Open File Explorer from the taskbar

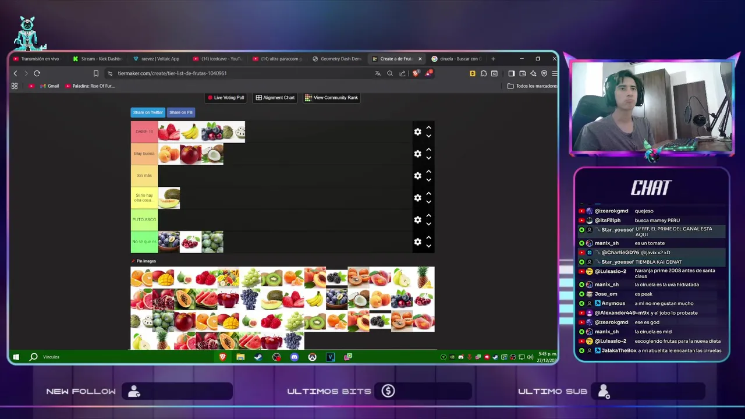pyautogui.click(x=240, y=357)
